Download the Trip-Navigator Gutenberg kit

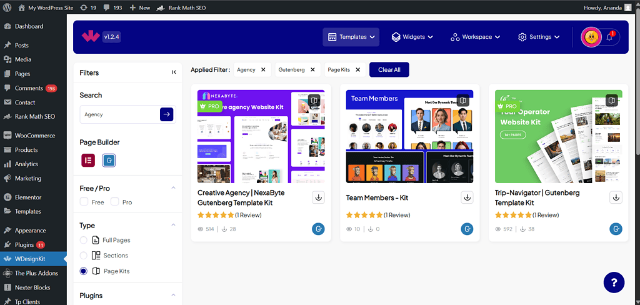[616, 197]
